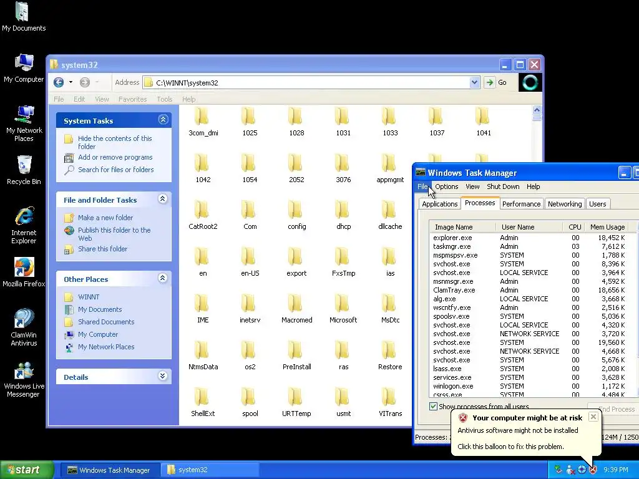Screen dimensions: 639x479
Task: Select My Network Places desktop icon
Action: (x=24, y=123)
